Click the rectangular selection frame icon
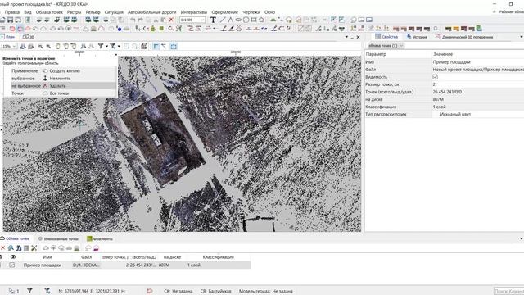Viewport: 524px width, 295px height. (x=126, y=46)
